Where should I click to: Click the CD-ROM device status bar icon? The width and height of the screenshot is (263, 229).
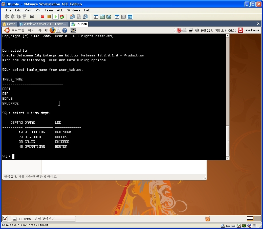[x=223, y=226]
